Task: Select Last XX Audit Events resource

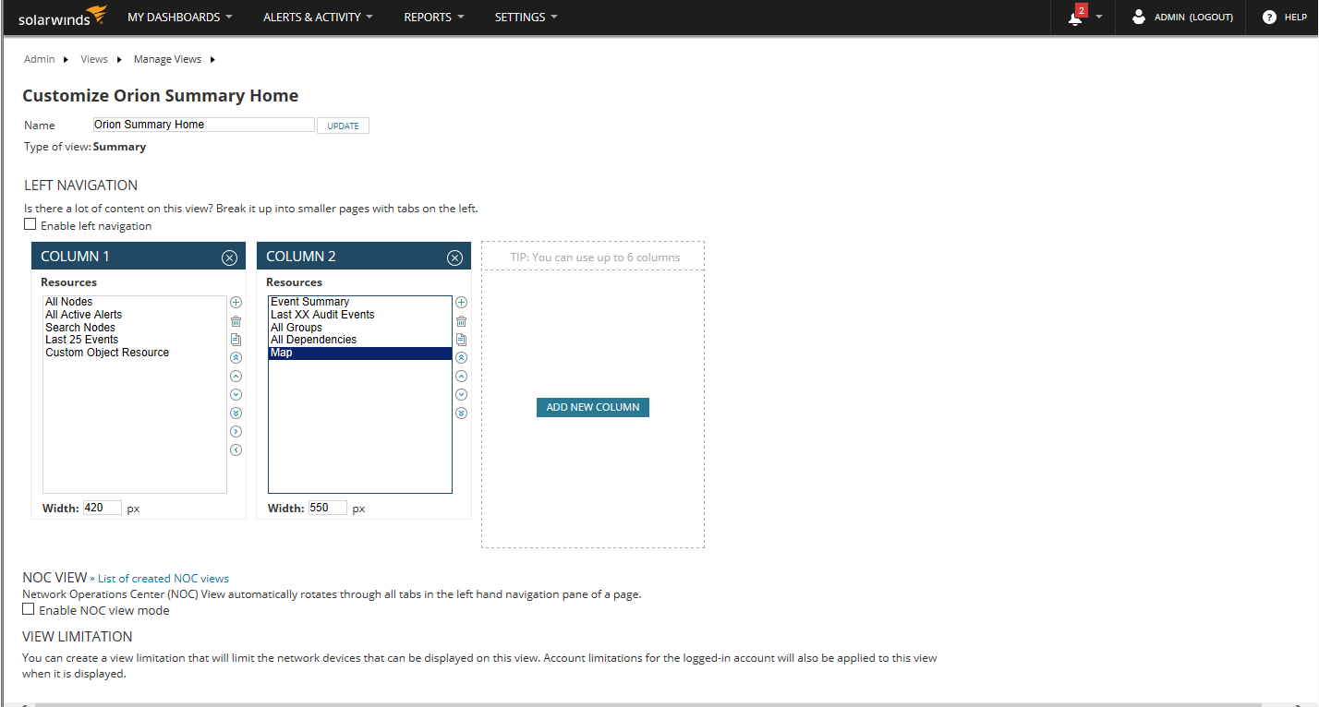Action: pos(360,315)
